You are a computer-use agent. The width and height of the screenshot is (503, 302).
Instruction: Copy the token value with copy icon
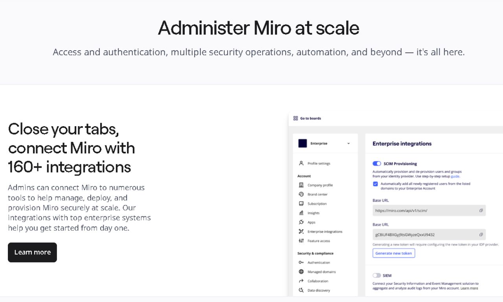(481, 234)
